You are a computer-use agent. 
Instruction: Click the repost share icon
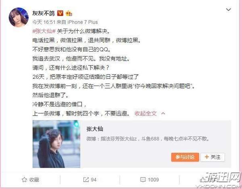[86, 180]
